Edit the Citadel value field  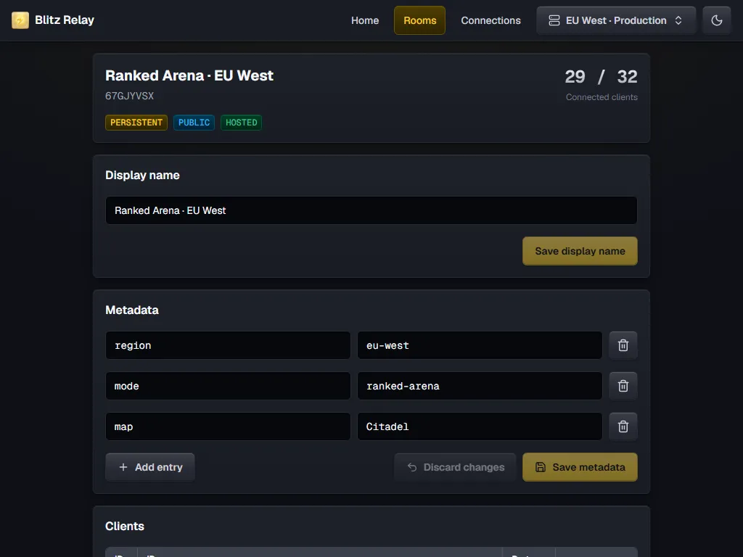(x=480, y=426)
